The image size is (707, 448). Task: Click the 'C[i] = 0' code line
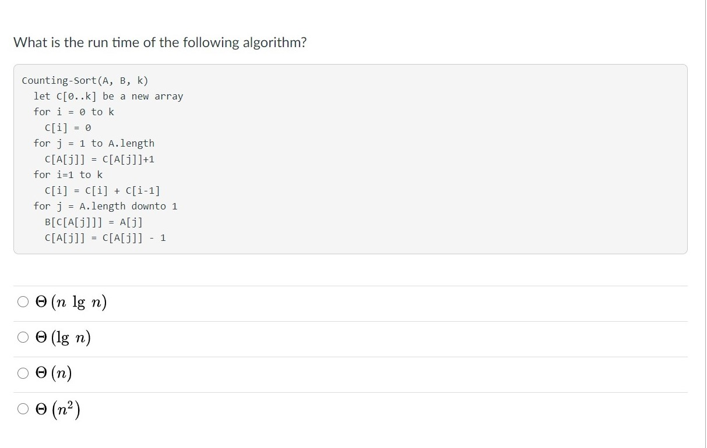click(68, 127)
